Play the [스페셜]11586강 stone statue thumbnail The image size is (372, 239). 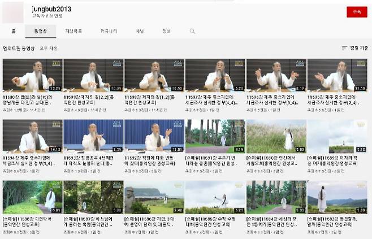[154, 197]
